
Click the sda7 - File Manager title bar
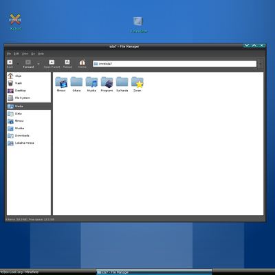124,47
